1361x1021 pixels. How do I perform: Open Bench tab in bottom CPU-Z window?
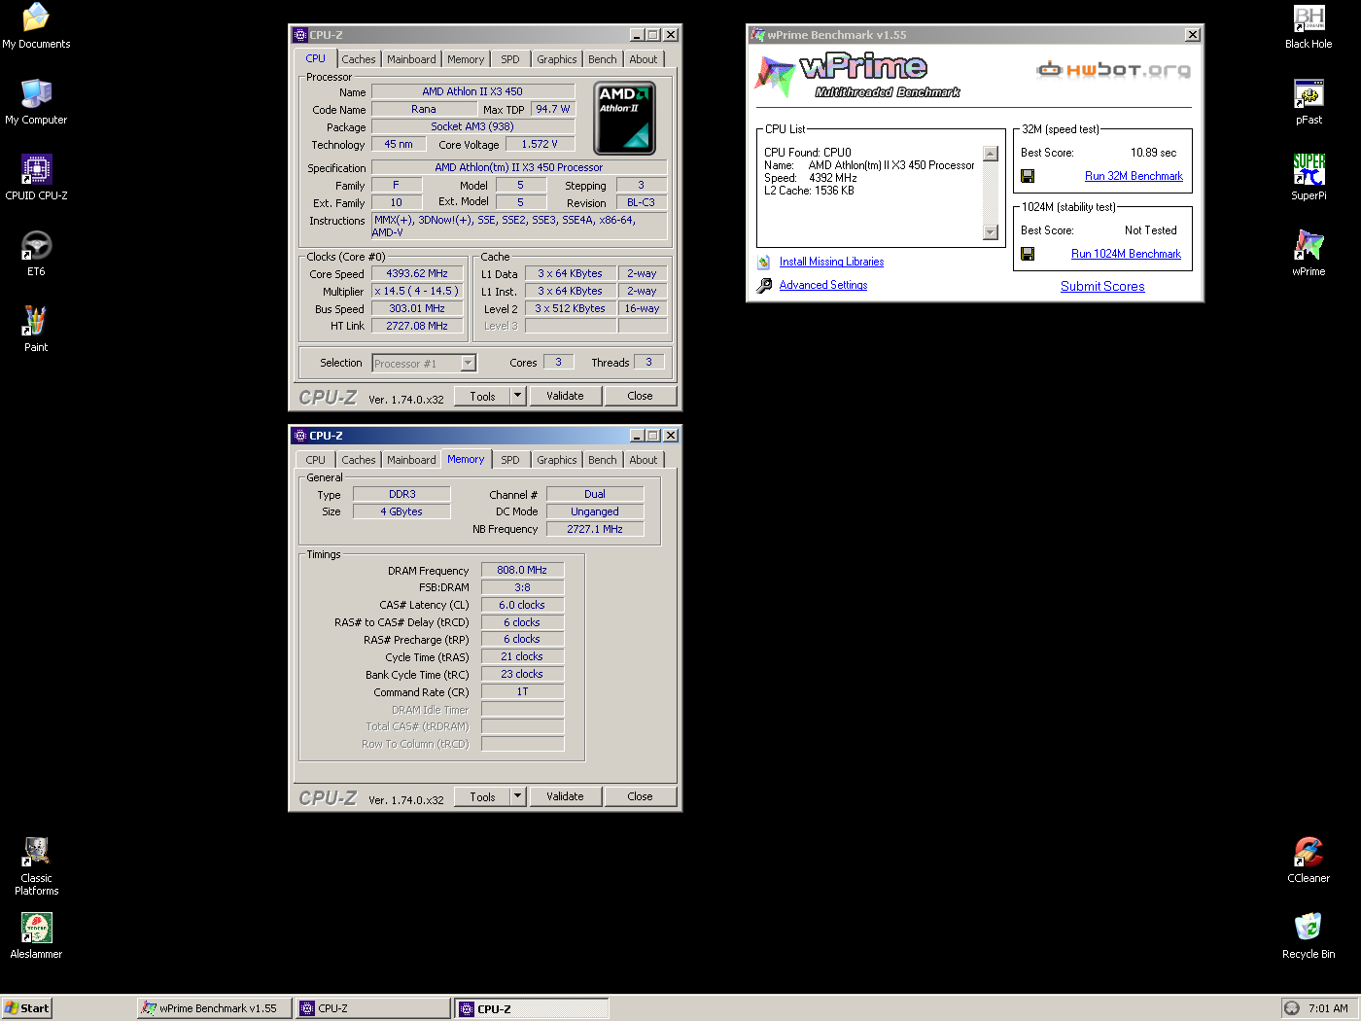(603, 460)
